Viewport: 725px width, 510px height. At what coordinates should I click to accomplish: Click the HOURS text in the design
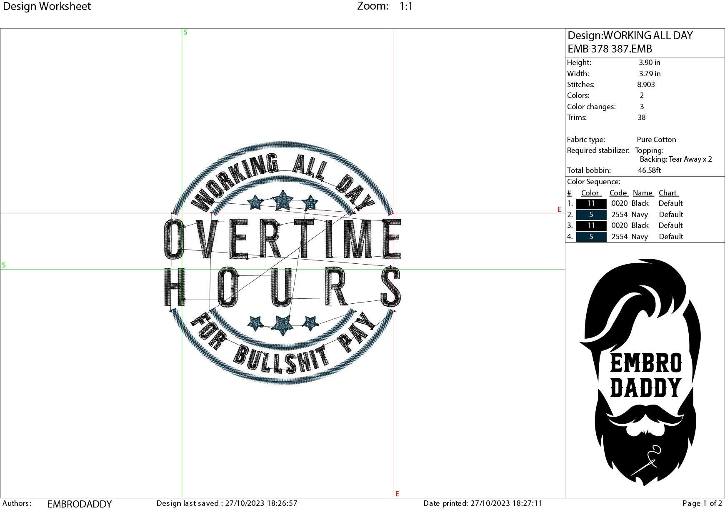tap(282, 287)
